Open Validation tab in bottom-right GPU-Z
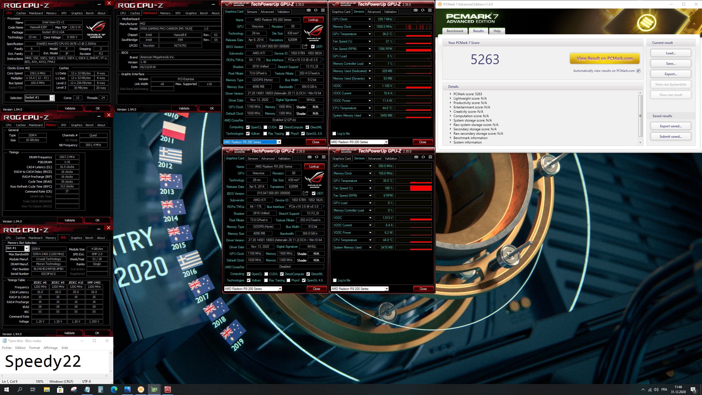Screen dimensions: 702x395 (x=391, y=159)
